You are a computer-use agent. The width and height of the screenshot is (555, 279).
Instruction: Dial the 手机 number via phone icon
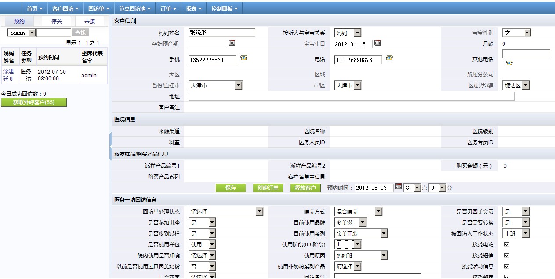point(243,58)
